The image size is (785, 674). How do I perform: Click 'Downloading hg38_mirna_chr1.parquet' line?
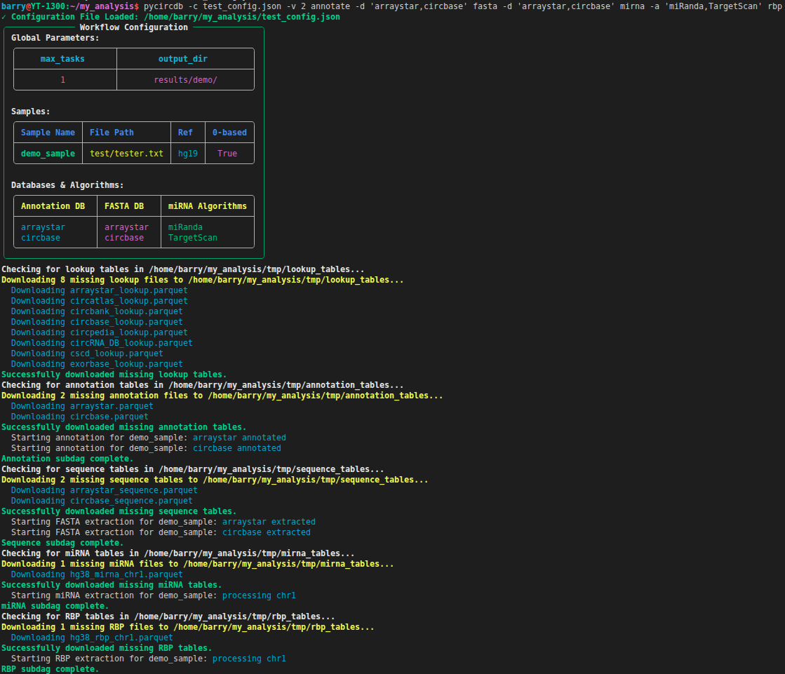pos(97,574)
